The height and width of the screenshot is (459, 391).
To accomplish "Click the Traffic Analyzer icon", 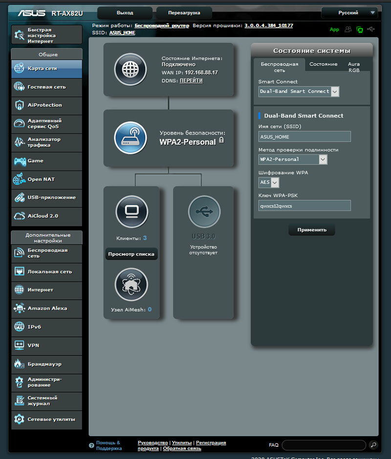I will [x=20, y=142].
